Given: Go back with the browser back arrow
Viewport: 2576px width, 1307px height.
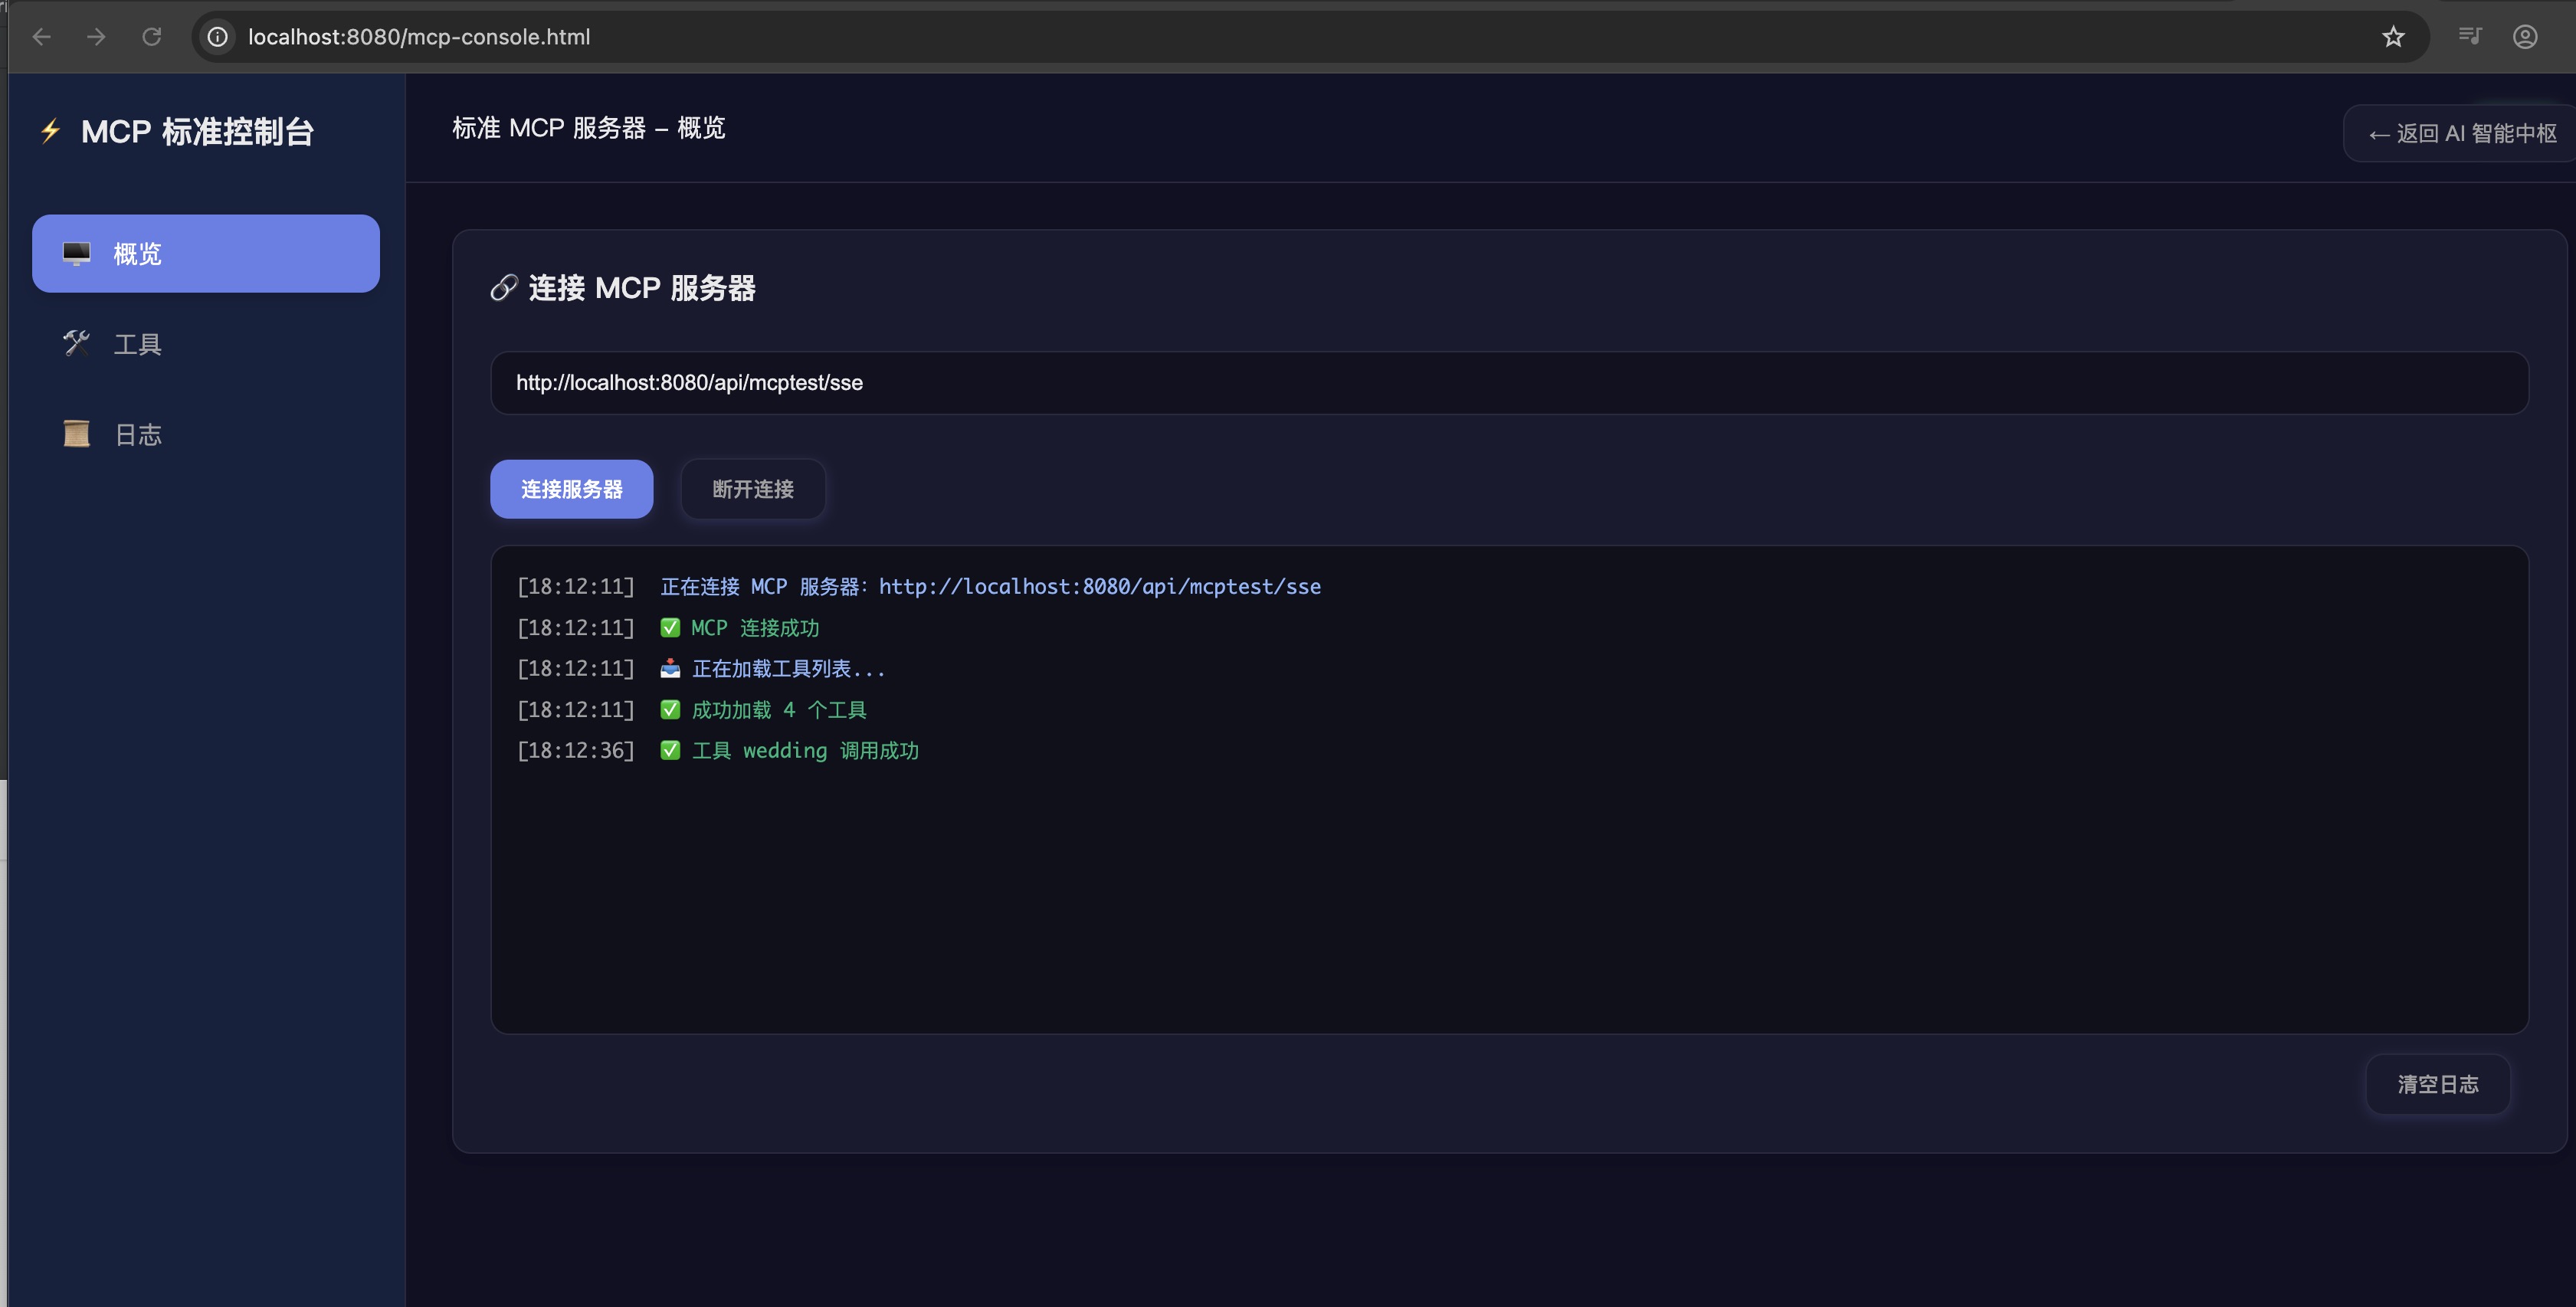Looking at the screenshot, I should coord(41,37).
